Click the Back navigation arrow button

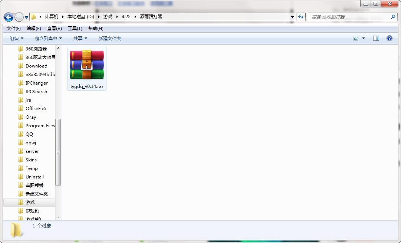click(x=9, y=17)
